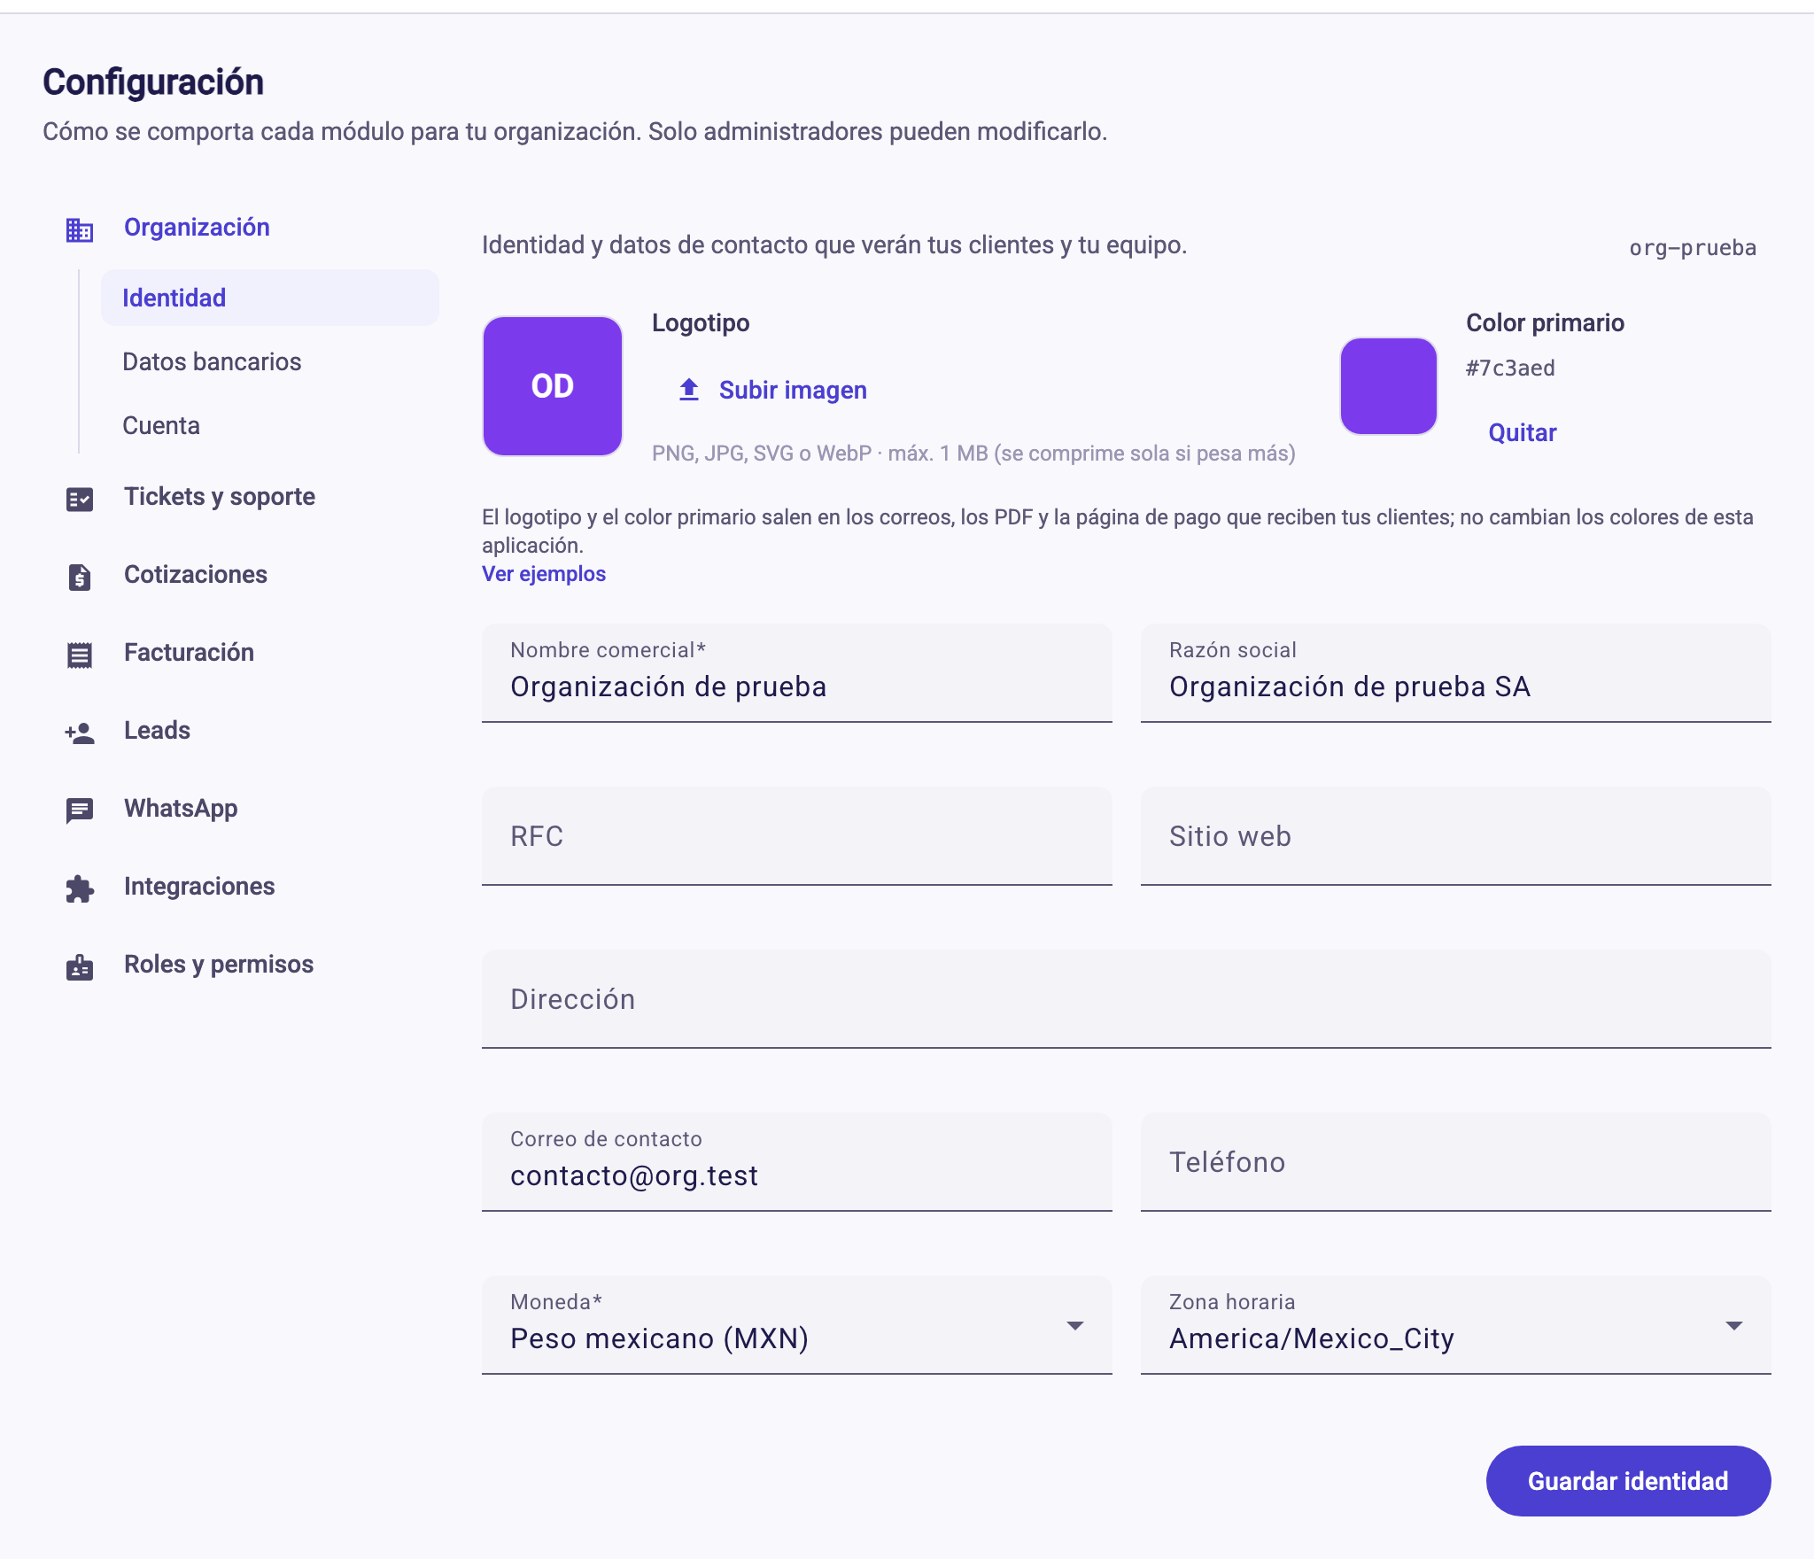Image resolution: width=1814 pixels, height=1559 pixels.
Task: Click the Roles y permisos badge icon
Action: 80,967
